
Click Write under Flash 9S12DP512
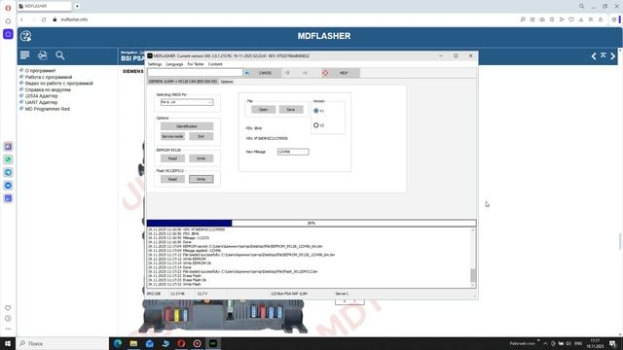click(202, 179)
